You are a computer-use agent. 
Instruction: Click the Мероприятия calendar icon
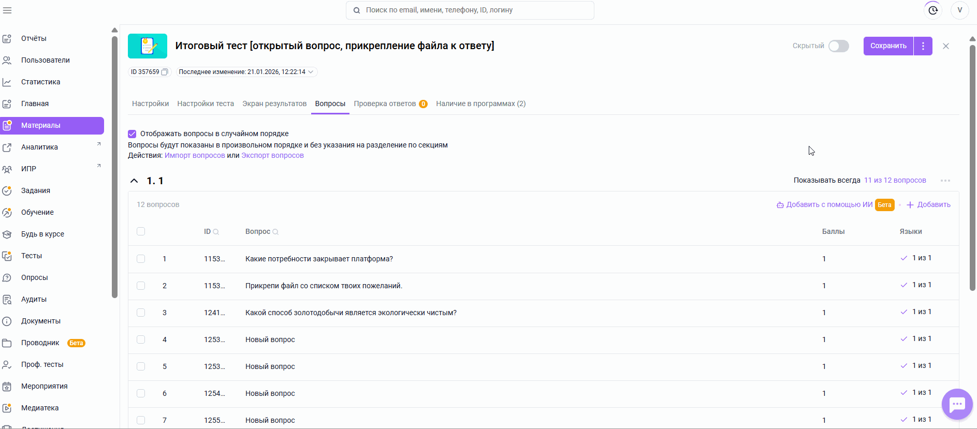tap(7, 387)
